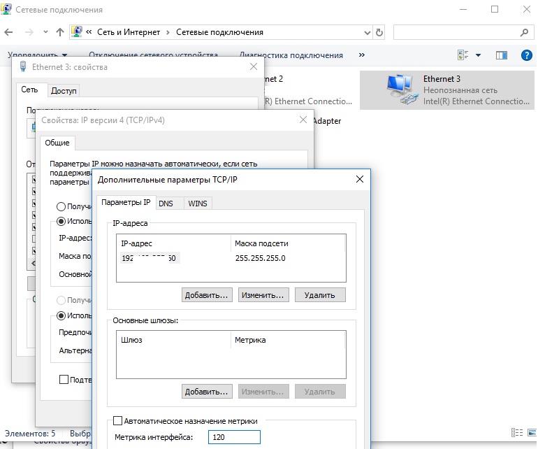This screenshot has width=545, height=449.
Task: Click Изменить under IP-адреса
Action: click(263, 295)
